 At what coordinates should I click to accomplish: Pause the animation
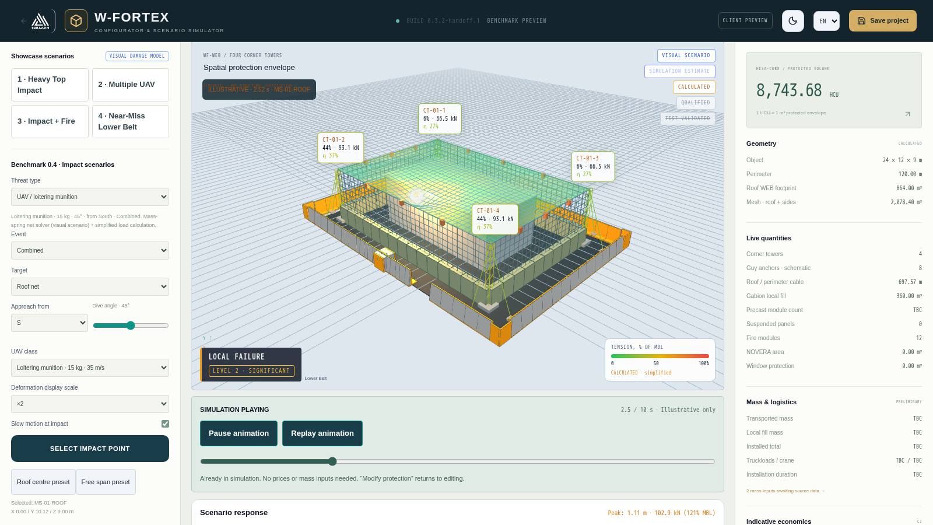pos(238,433)
